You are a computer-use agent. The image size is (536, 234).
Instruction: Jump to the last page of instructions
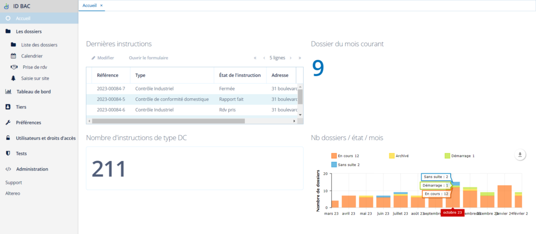[300, 58]
